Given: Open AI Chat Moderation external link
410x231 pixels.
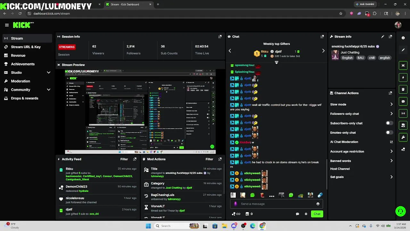Looking at the screenshot, I should coord(391,142).
